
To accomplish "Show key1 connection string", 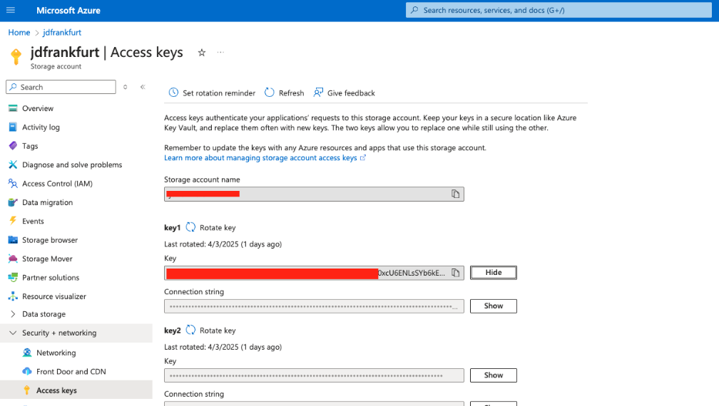I will pyautogui.click(x=494, y=306).
